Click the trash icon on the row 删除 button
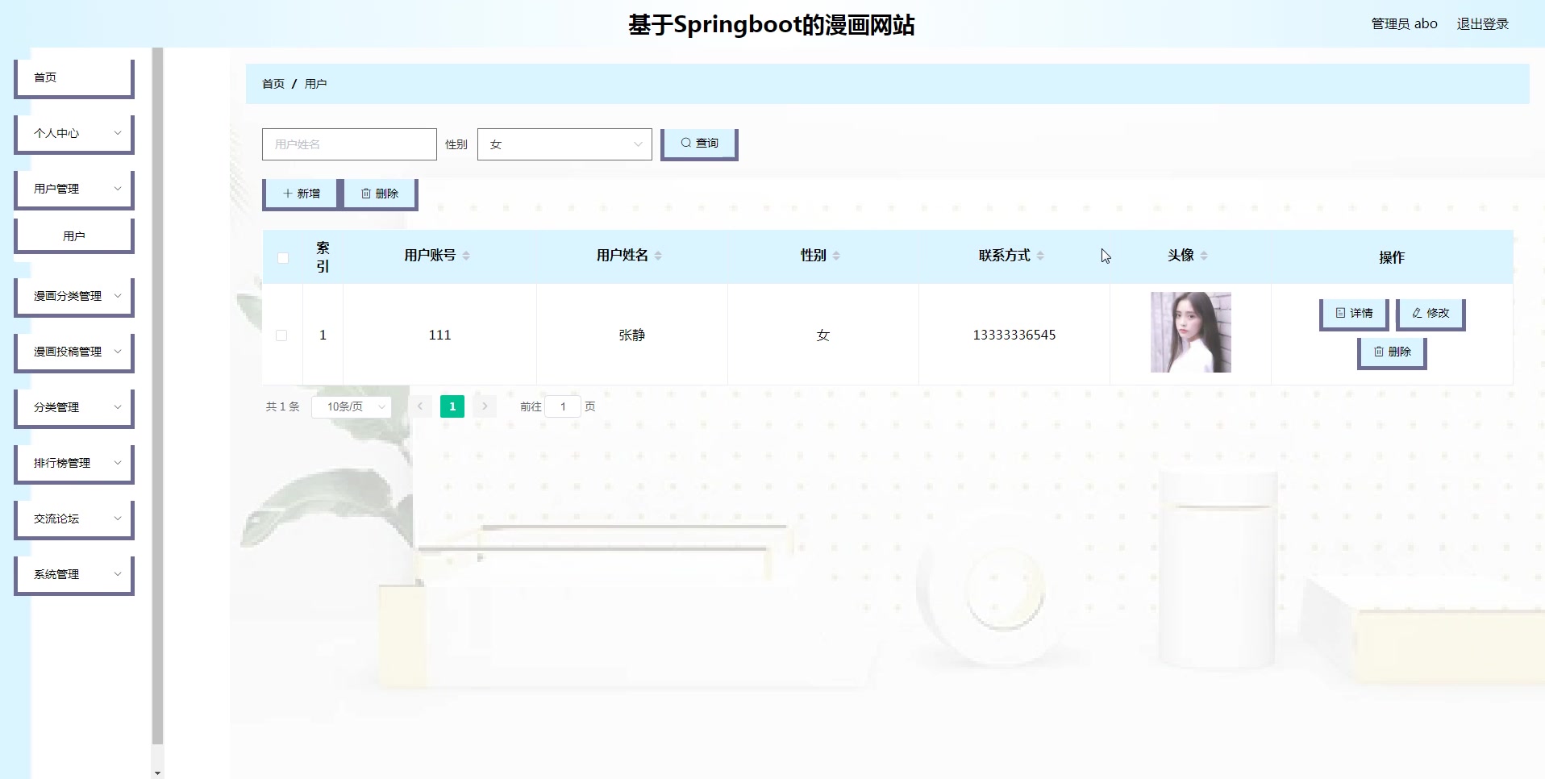1545x779 pixels. (x=1377, y=352)
